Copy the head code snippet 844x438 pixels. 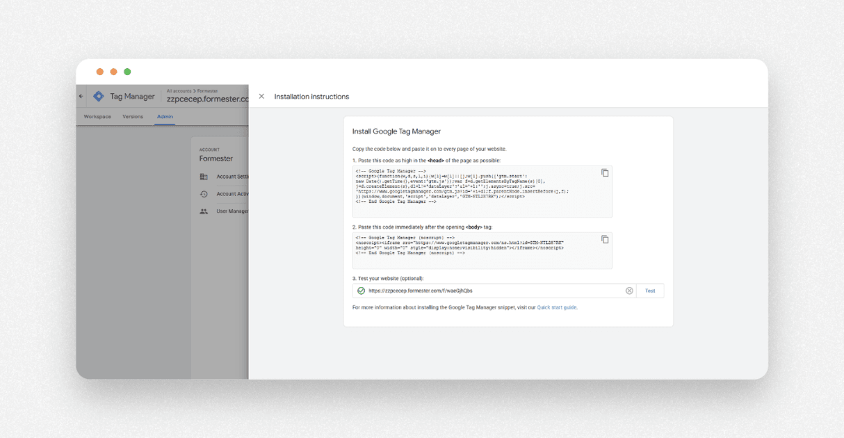coord(605,173)
